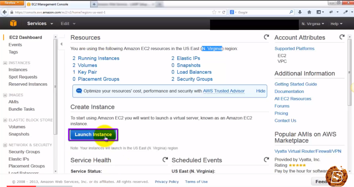Click the video progress bar at bottom
The width and height of the screenshot is (354, 187).
pos(177,186)
